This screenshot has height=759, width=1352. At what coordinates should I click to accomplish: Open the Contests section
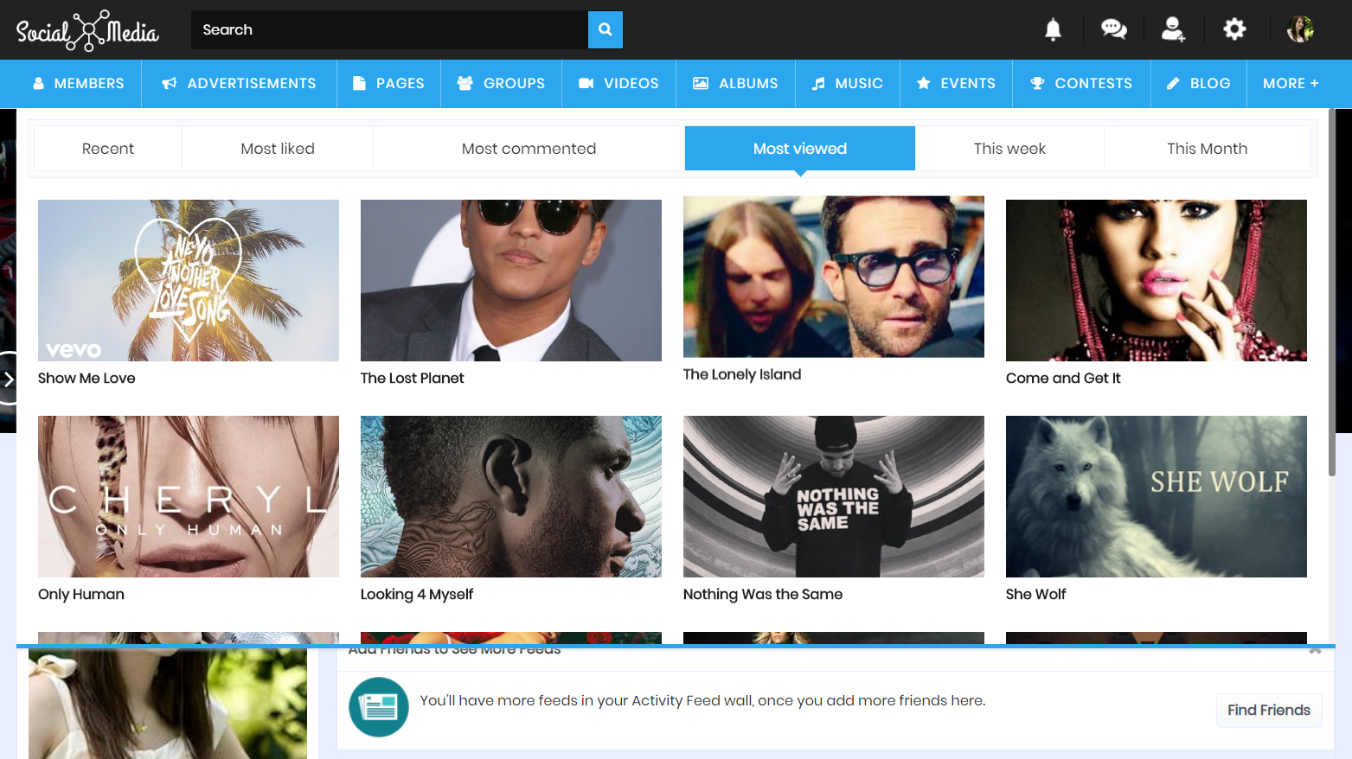point(1081,83)
